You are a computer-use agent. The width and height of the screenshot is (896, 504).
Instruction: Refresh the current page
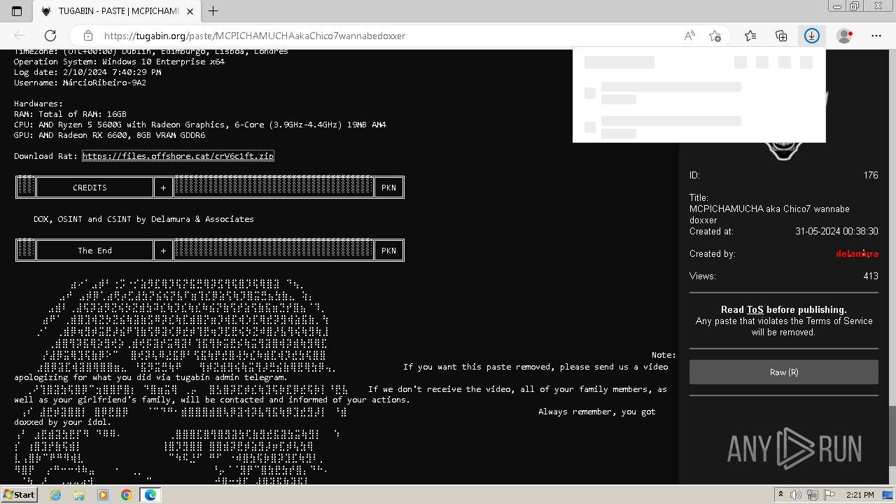pos(50,36)
